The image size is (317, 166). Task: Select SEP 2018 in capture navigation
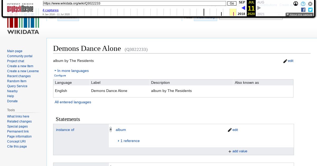point(242,2)
